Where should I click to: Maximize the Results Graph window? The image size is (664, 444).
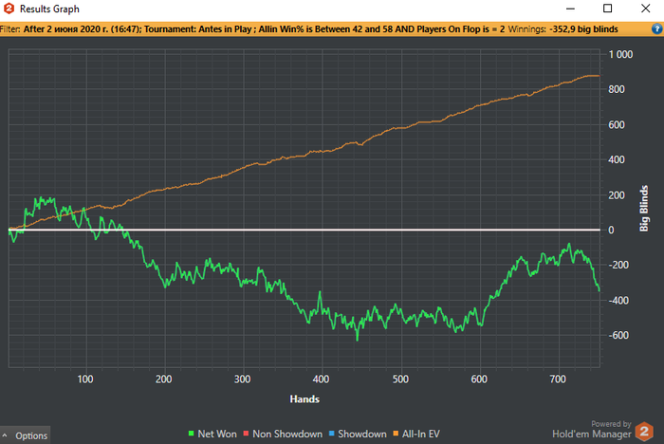607,9
